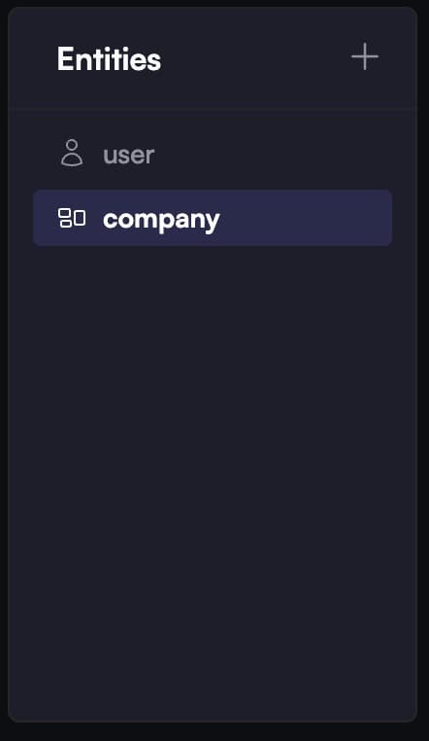
Task: Create entity via the header plus sign
Action: (364, 56)
